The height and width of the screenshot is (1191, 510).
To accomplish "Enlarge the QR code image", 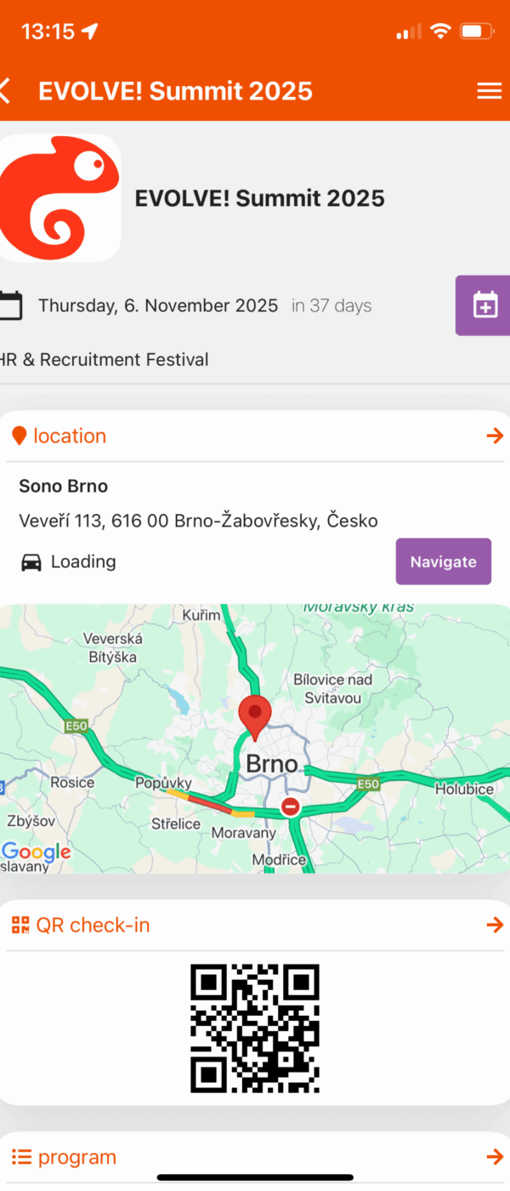I will pyautogui.click(x=255, y=1028).
